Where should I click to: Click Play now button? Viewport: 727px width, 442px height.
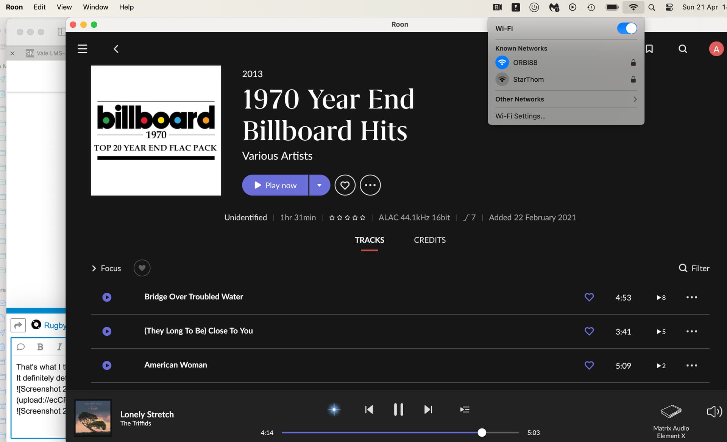(275, 185)
